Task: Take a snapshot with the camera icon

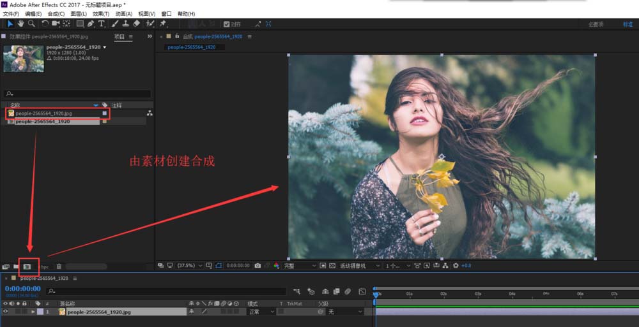Action: 258,266
